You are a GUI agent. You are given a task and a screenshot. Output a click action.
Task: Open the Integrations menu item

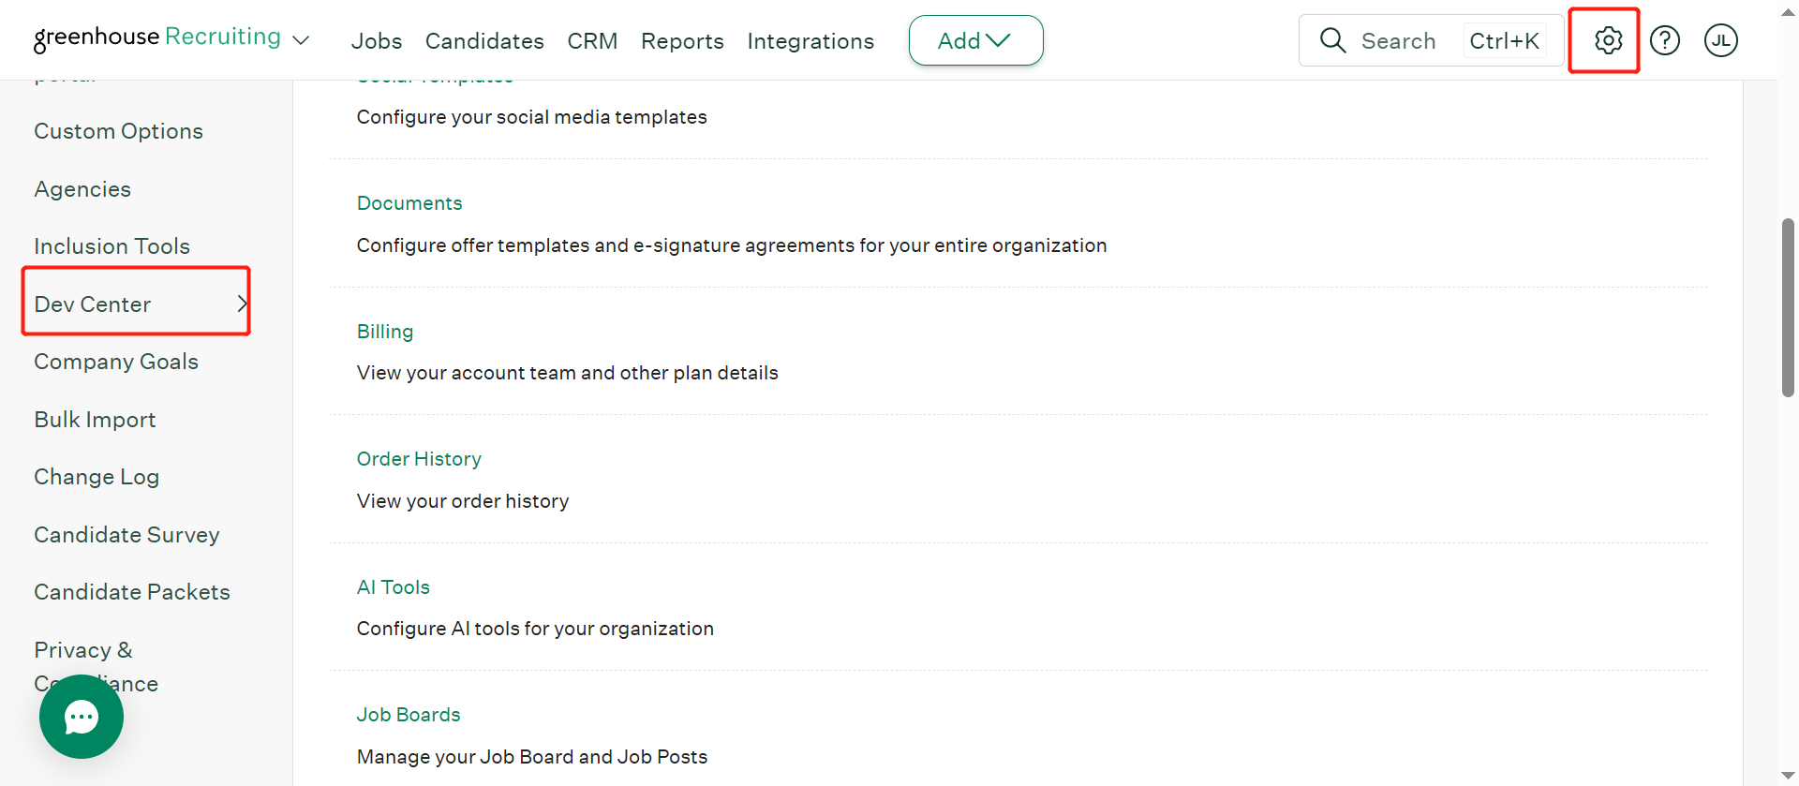(810, 41)
